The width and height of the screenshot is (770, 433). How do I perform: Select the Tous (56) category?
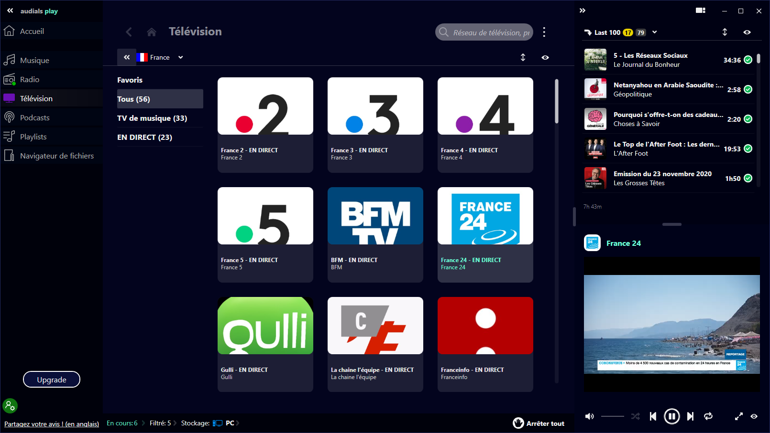[x=160, y=99]
